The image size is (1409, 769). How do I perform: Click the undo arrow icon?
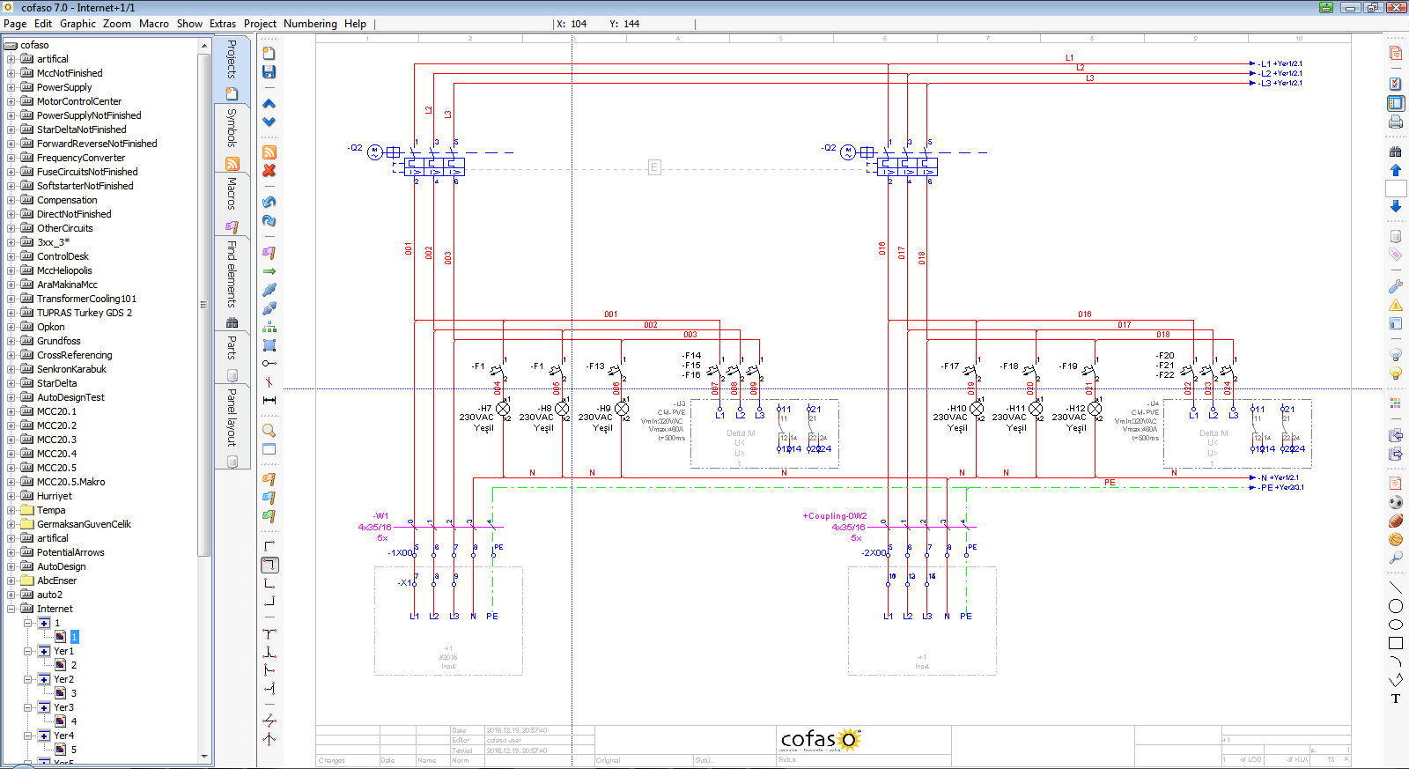pyautogui.click(x=269, y=202)
